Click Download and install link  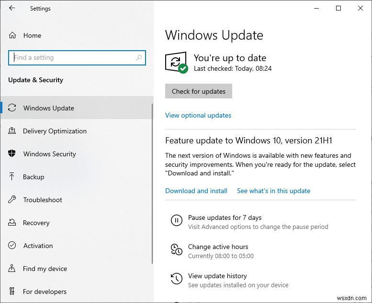(x=196, y=191)
